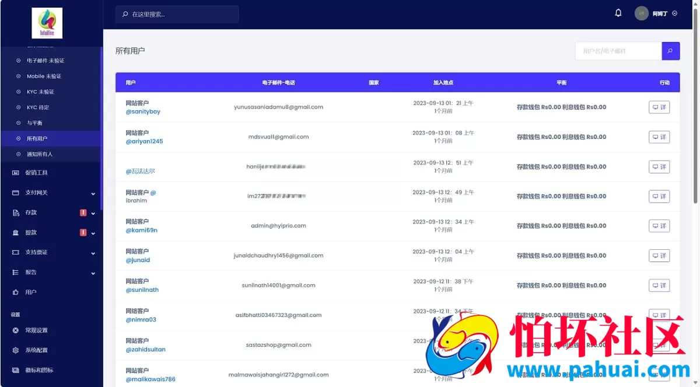Open details for user @sanityboy

[x=659, y=107]
